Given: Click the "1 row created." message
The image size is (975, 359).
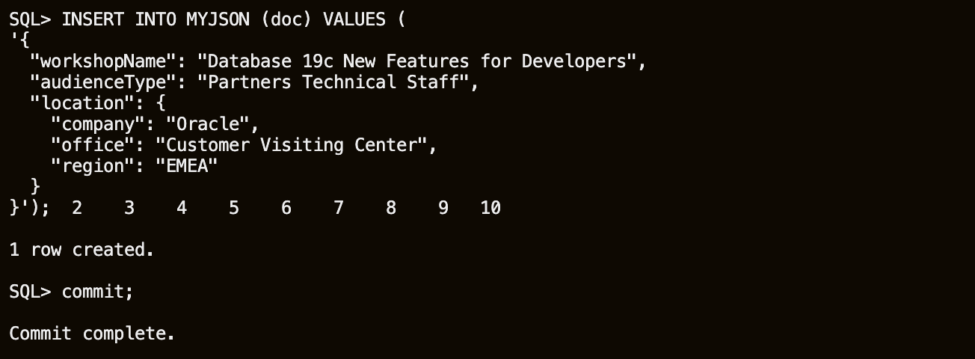Looking at the screenshot, I should [x=81, y=250].
